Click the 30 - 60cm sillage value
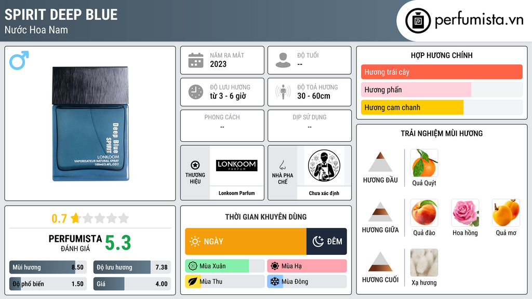Screen dimensions: 532x299 coord(314,96)
